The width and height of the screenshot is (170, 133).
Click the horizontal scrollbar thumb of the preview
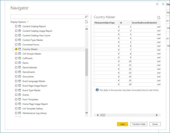click(103, 115)
